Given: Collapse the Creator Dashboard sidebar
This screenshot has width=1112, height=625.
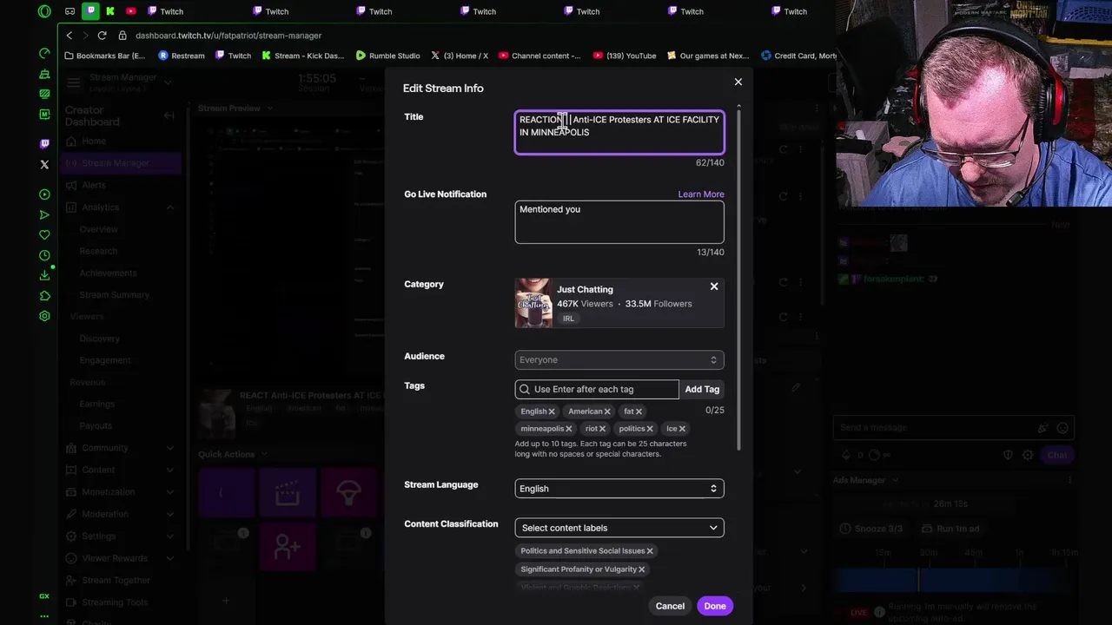Looking at the screenshot, I should [169, 115].
